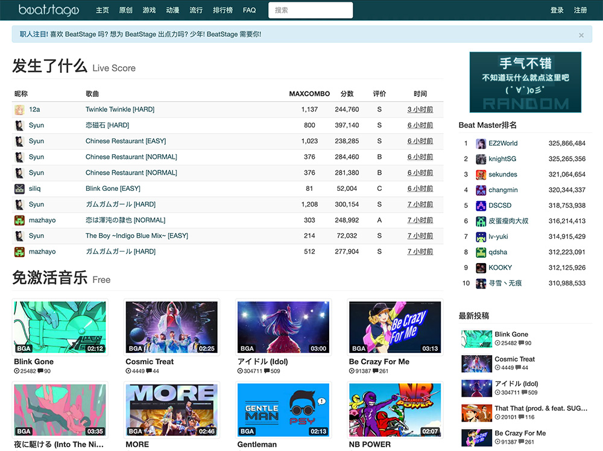Open the Blink Gone BGA thumbnail
This screenshot has height=451, width=603.
coord(60,328)
